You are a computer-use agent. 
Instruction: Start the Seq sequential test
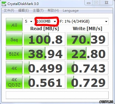pyautogui.click(x=14, y=39)
